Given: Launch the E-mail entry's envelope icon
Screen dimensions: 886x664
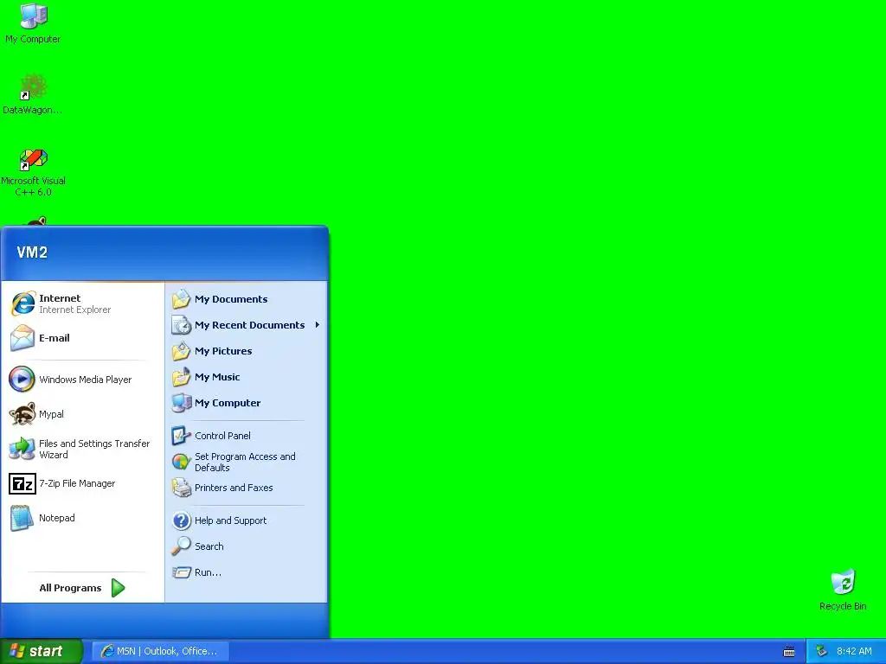Looking at the screenshot, I should (x=22, y=338).
